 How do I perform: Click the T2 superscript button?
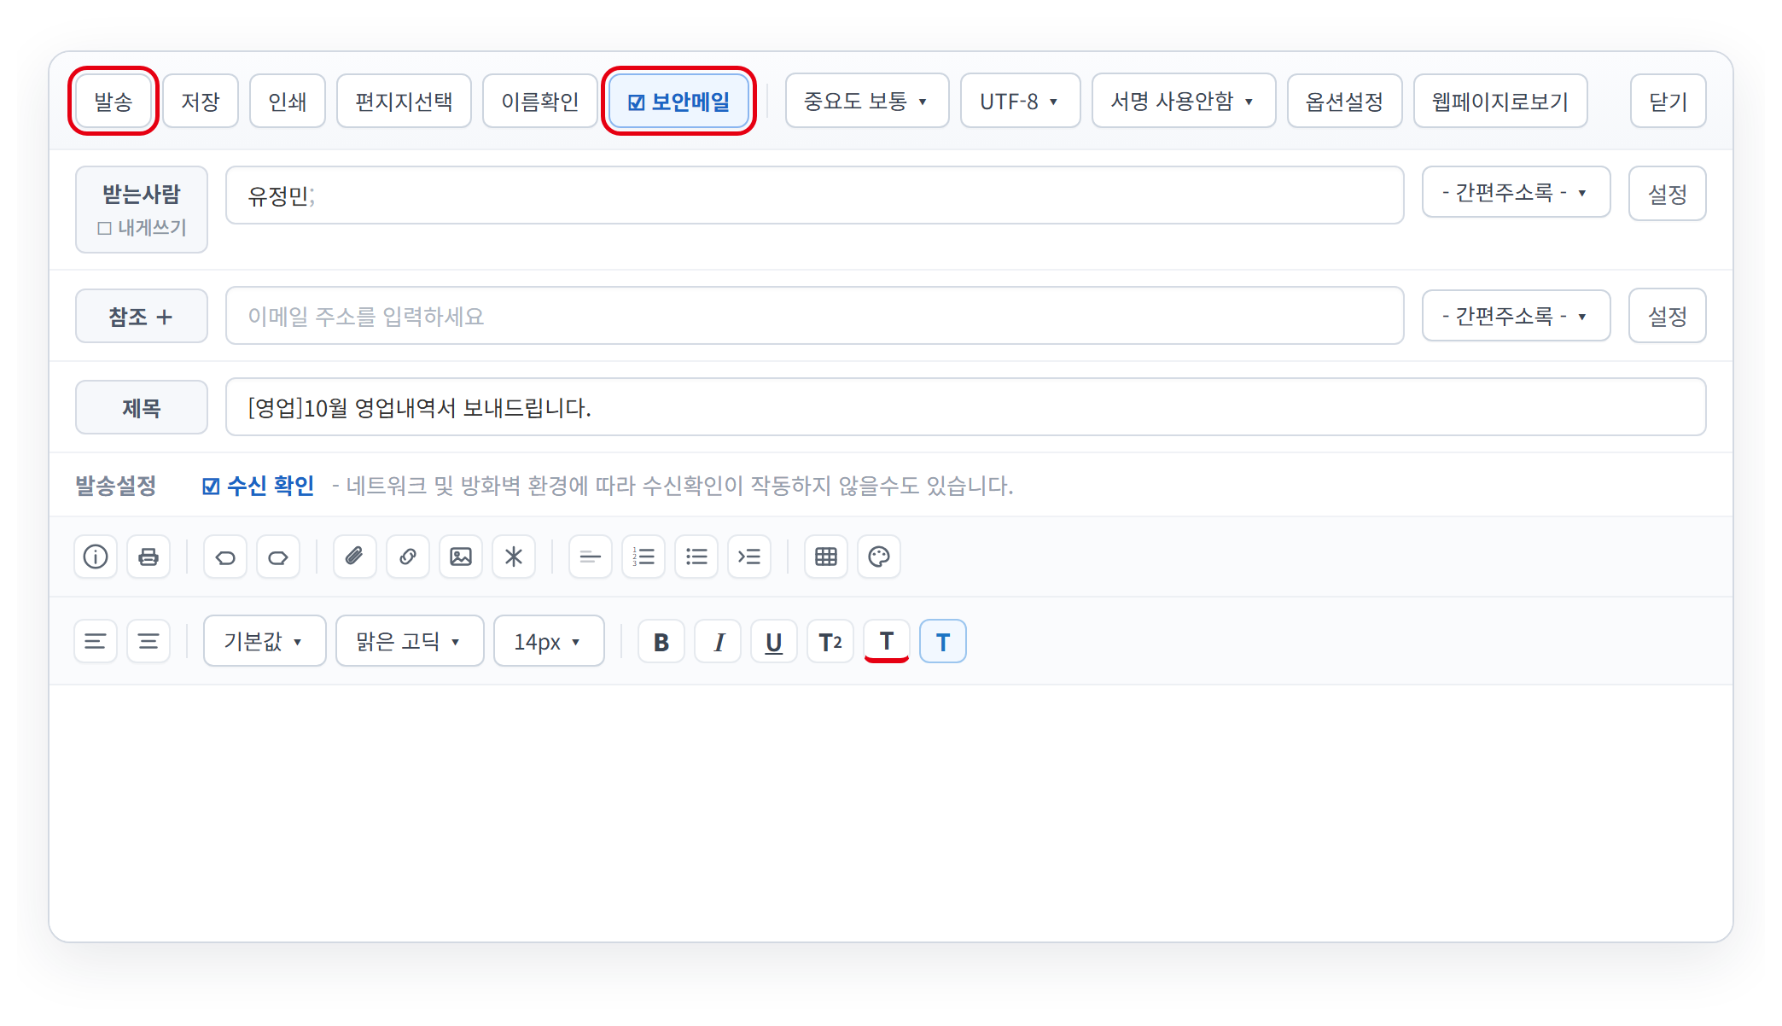click(x=830, y=641)
